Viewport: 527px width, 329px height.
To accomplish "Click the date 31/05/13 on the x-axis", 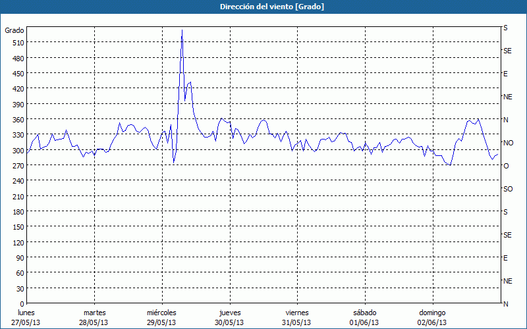I will 297,322.
